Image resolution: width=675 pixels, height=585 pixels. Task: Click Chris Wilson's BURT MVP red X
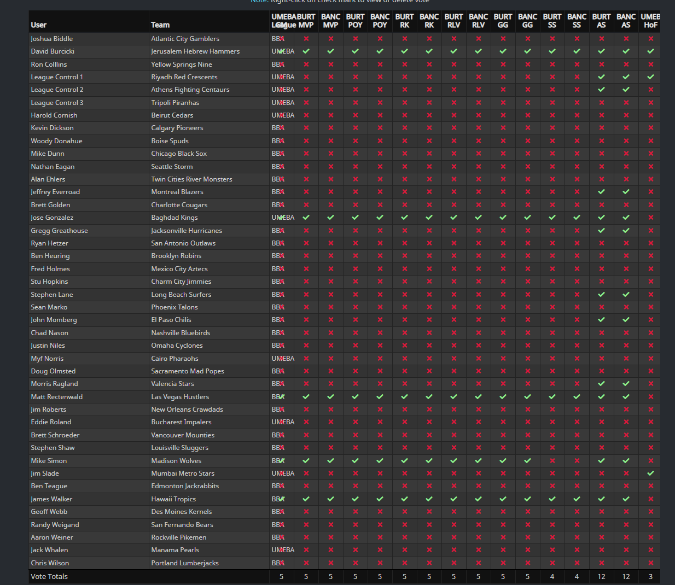click(x=306, y=563)
